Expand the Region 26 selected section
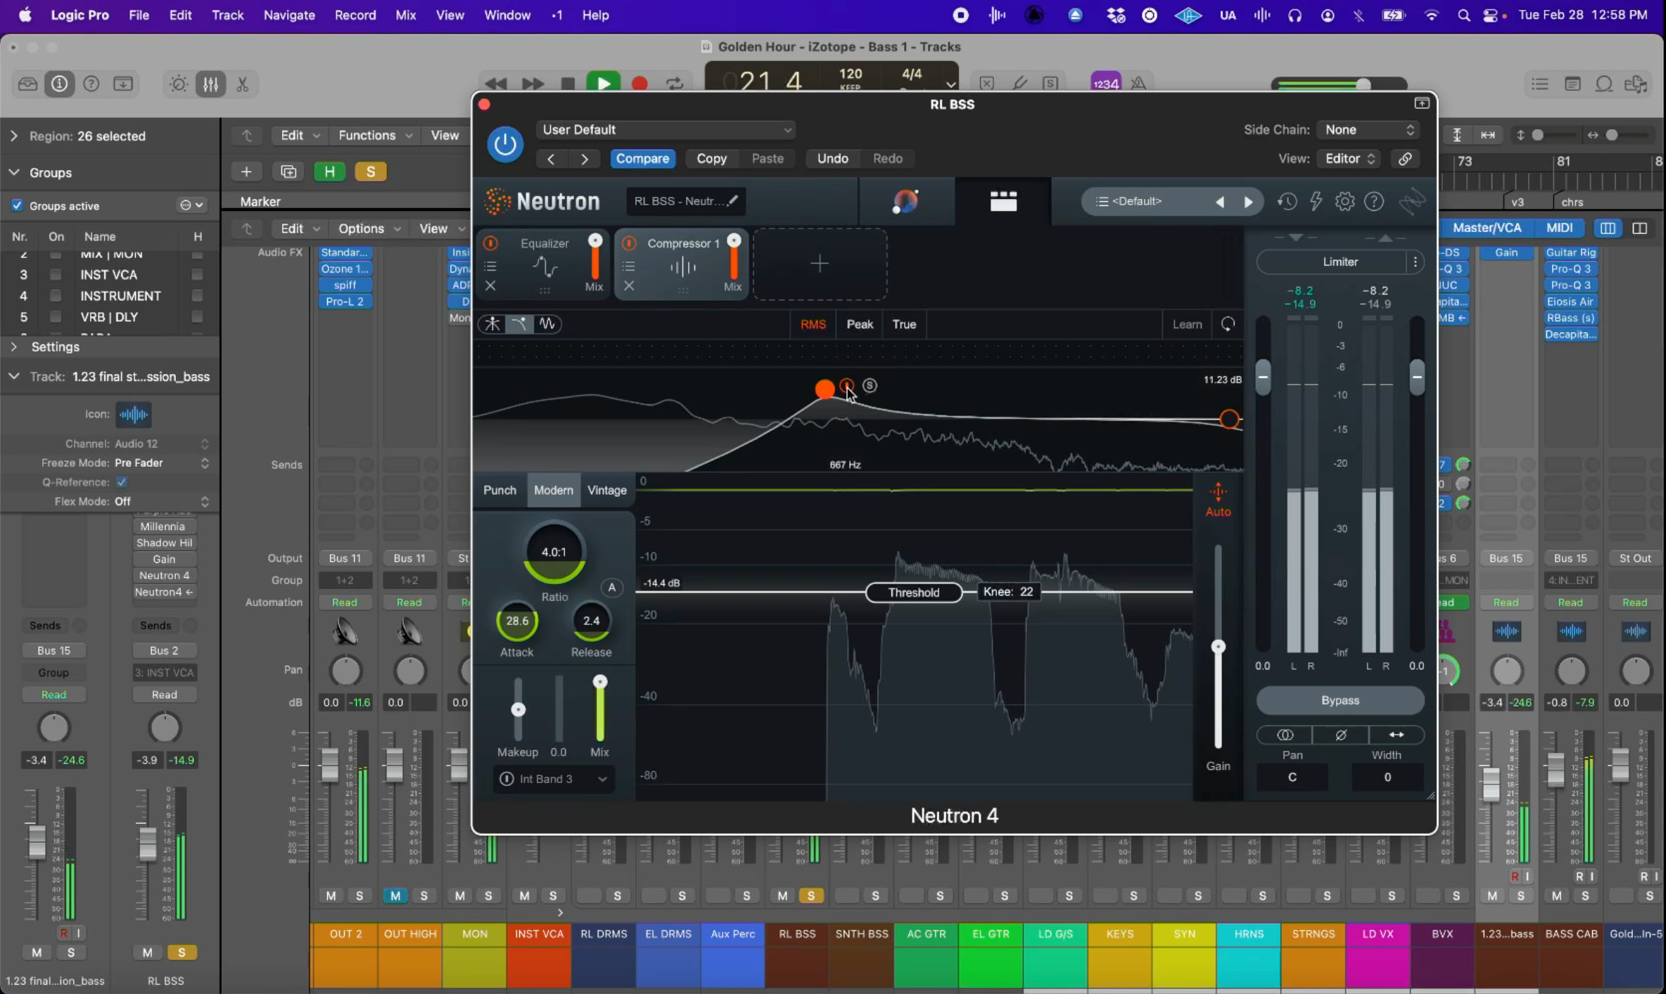Viewport: 1666px width, 994px height. click(x=13, y=136)
